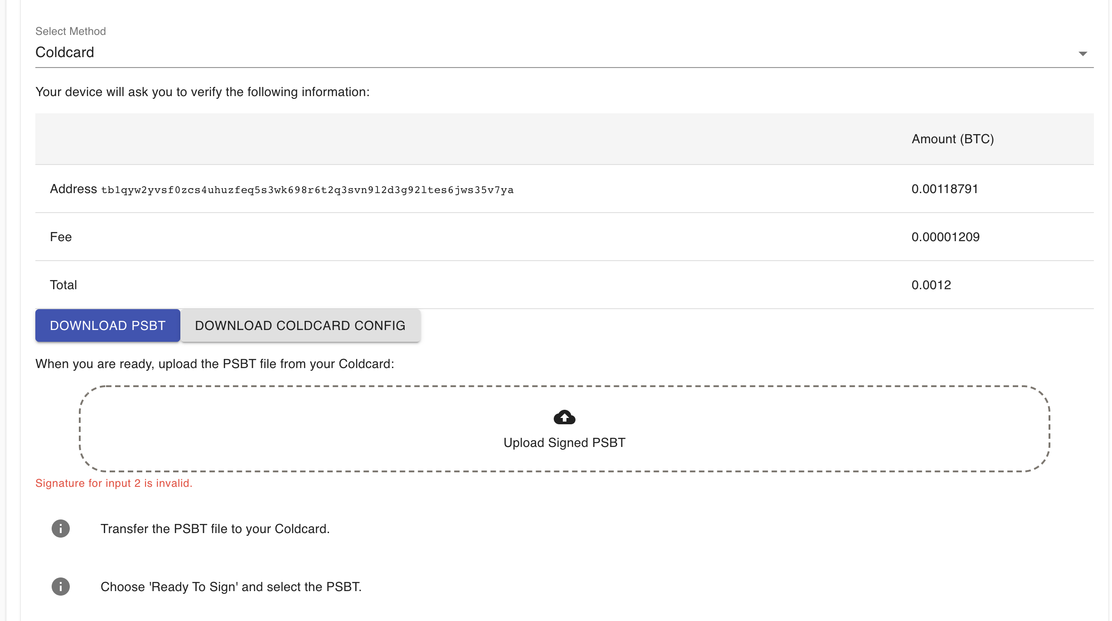The image size is (1112, 621).
Task: Click the DOWNLOAD COLDCARD CONFIG button
Action: [300, 325]
